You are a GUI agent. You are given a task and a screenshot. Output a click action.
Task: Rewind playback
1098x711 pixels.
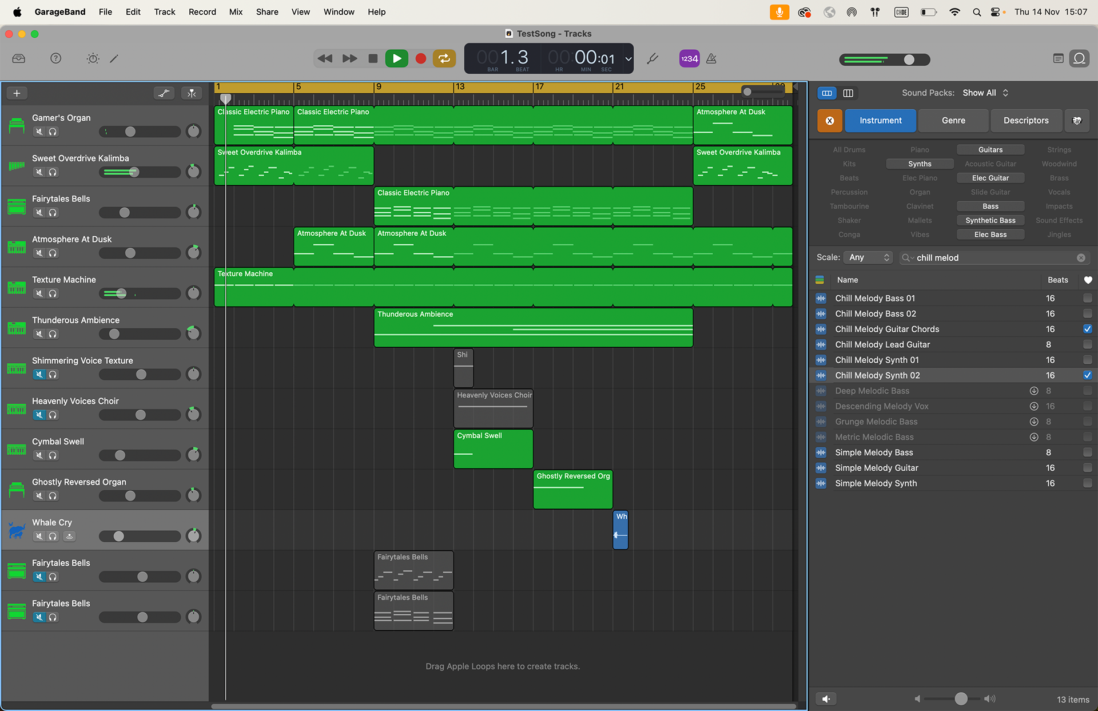(x=325, y=58)
